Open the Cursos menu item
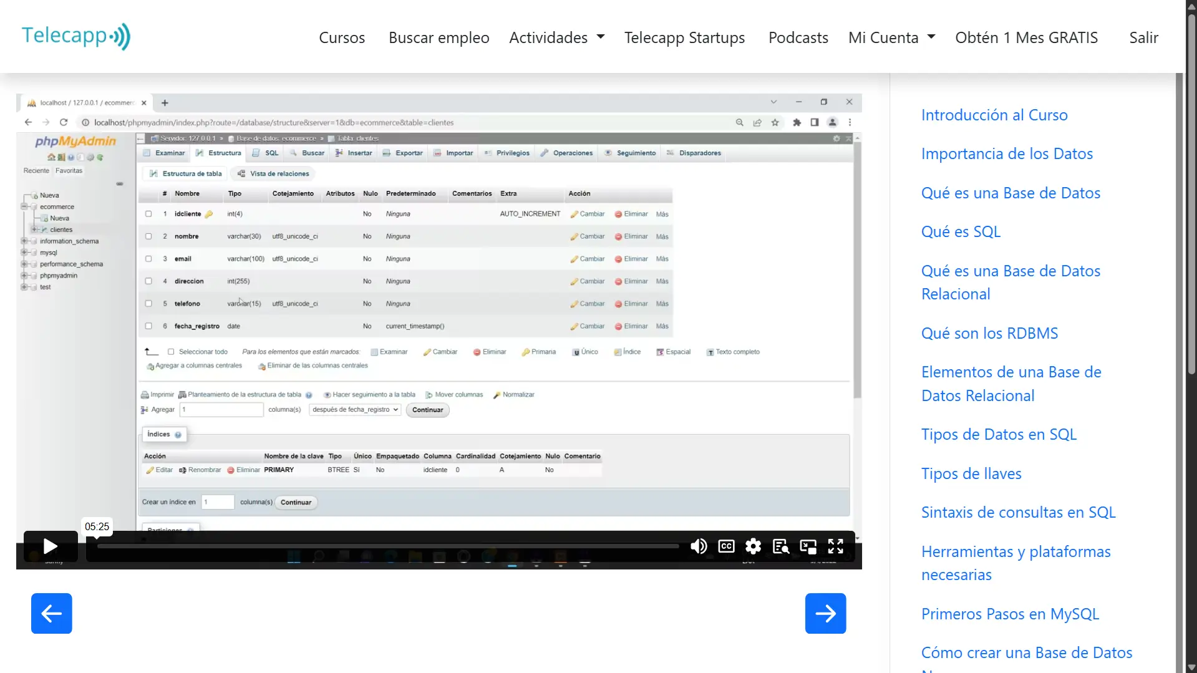The height and width of the screenshot is (673, 1197). [x=341, y=37]
